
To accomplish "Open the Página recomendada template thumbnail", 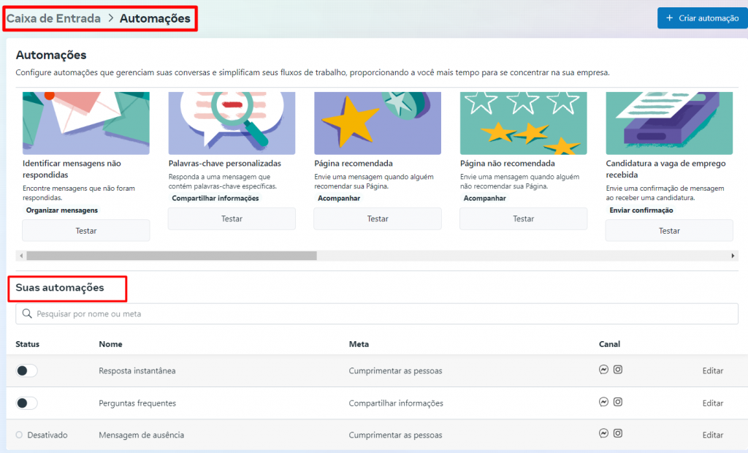I will click(x=378, y=123).
